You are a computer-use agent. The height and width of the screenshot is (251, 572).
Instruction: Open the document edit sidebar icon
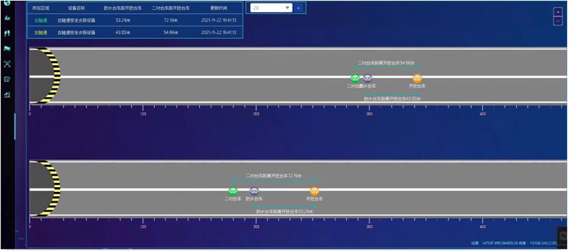coord(7,80)
